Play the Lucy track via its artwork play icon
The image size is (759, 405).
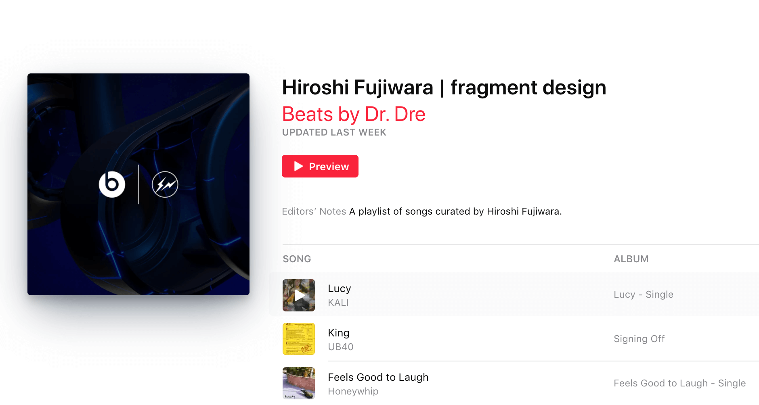(x=299, y=295)
